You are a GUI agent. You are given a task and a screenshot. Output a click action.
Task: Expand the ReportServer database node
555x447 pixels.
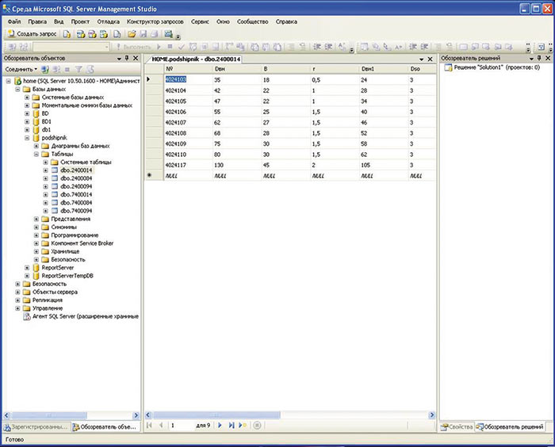[x=27, y=268]
